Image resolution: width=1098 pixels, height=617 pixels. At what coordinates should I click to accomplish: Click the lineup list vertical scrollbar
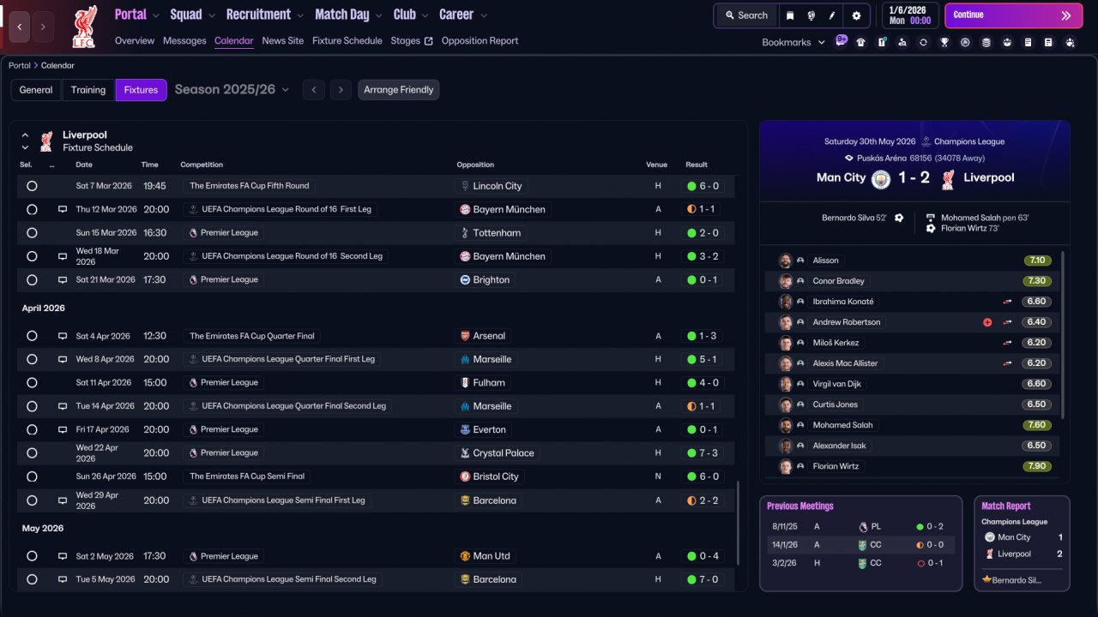coord(1063,334)
